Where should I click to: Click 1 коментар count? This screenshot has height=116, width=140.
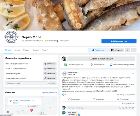click(120, 95)
